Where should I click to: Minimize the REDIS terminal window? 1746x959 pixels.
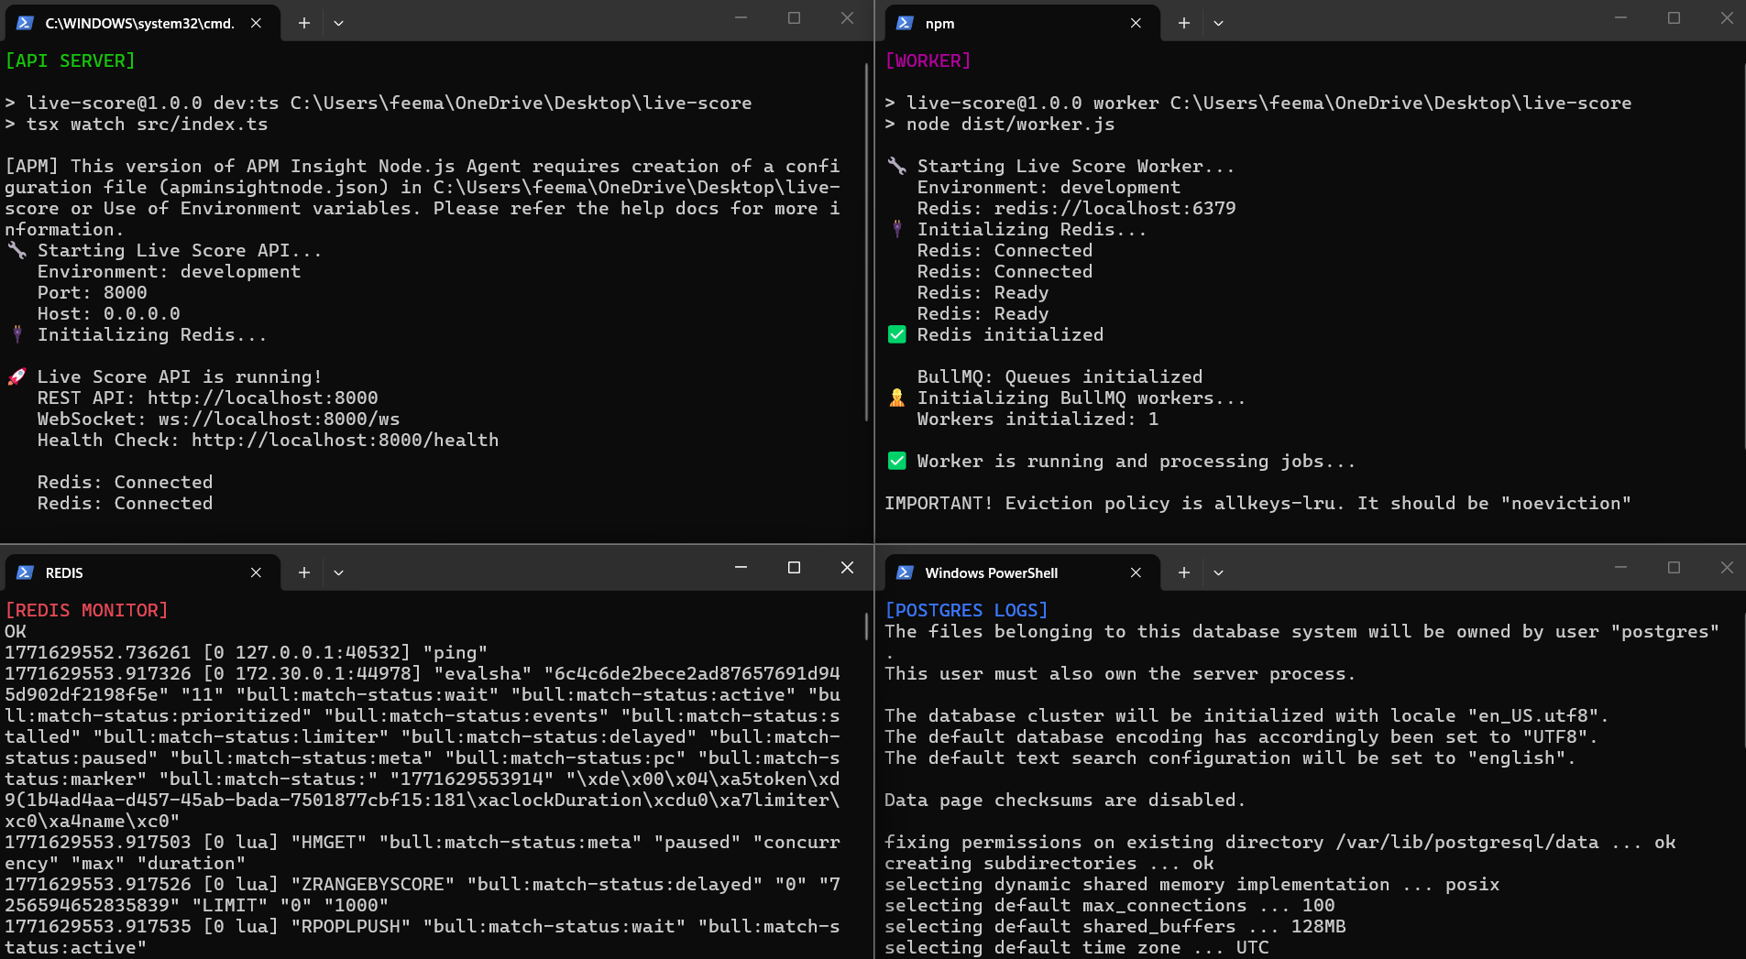(741, 568)
